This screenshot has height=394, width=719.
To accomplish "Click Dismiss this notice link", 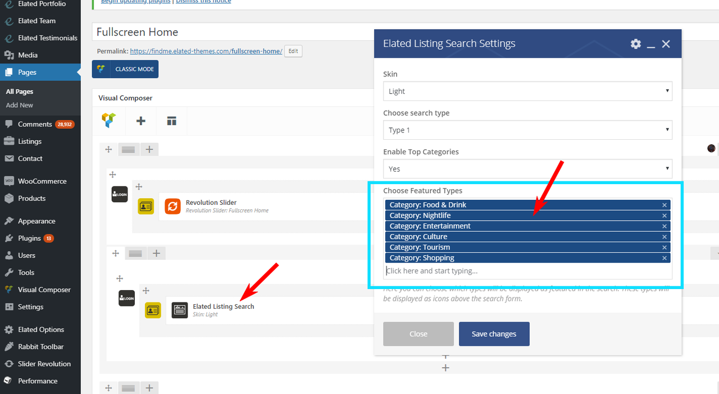I will pos(203,2).
